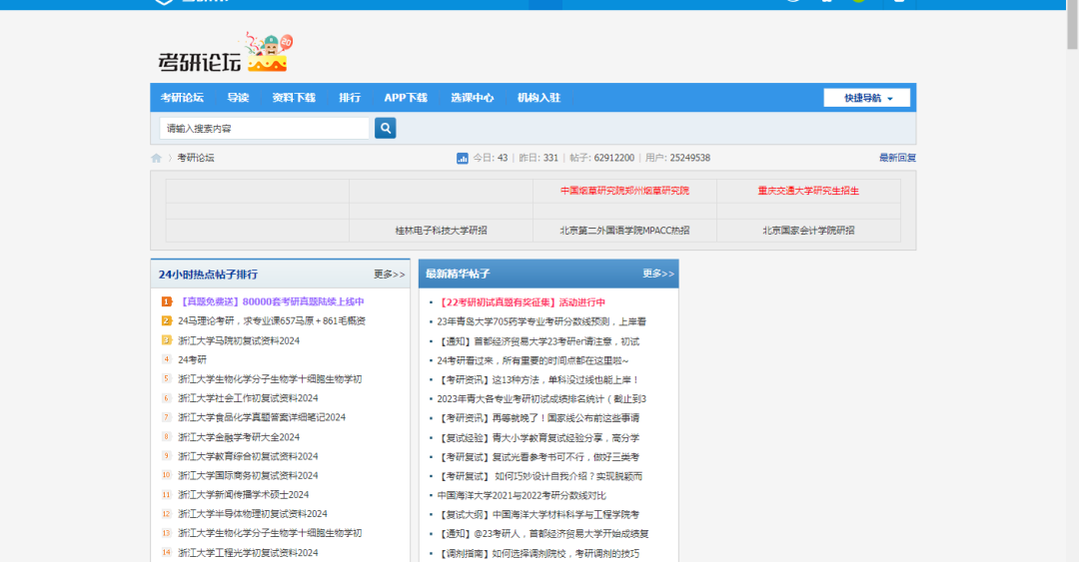Open post 浙江大学食品化学真题答案详细笔记2024

262,417
